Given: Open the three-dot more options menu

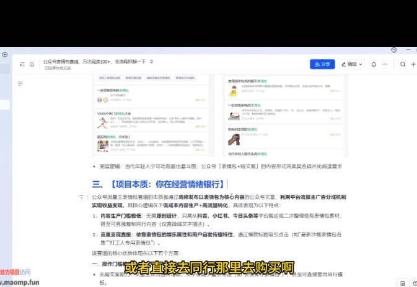Looking at the screenshot, I should pyautogui.click(x=385, y=64).
